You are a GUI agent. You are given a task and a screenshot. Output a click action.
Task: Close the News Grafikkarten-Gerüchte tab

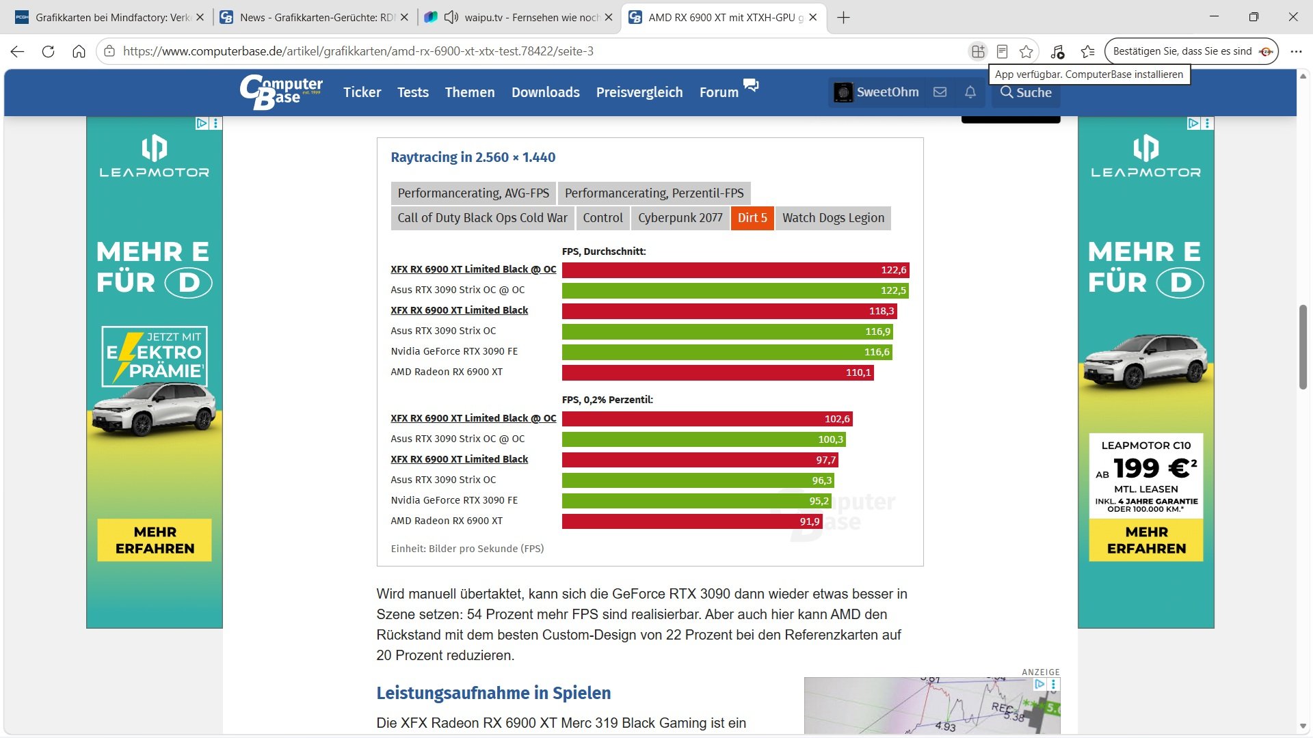point(404,18)
